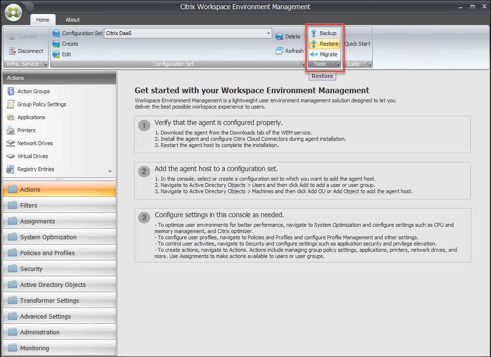Switch to the About ribbon tab

[x=73, y=20]
